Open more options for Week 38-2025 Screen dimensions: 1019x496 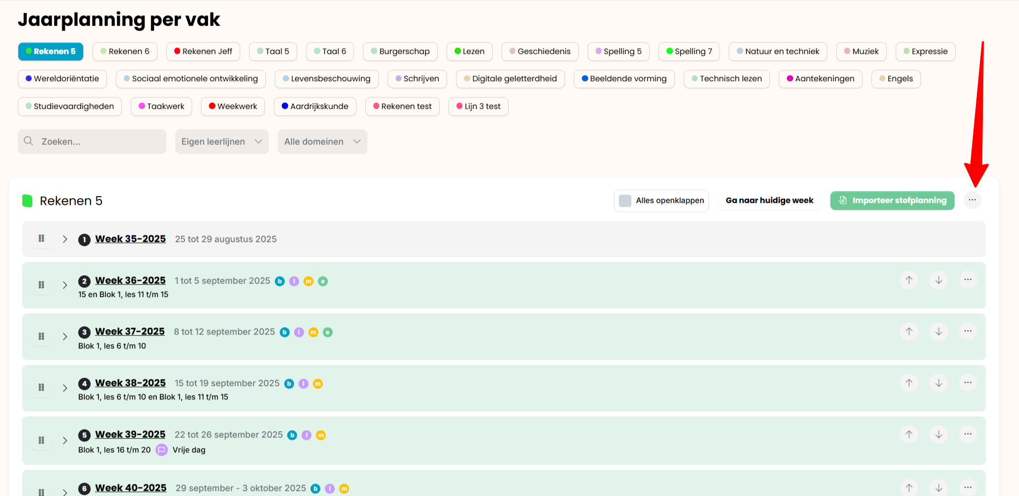coord(968,383)
